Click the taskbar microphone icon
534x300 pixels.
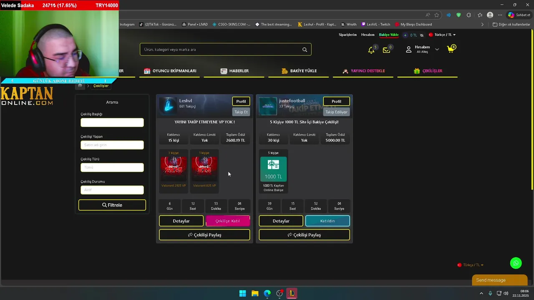click(490, 293)
